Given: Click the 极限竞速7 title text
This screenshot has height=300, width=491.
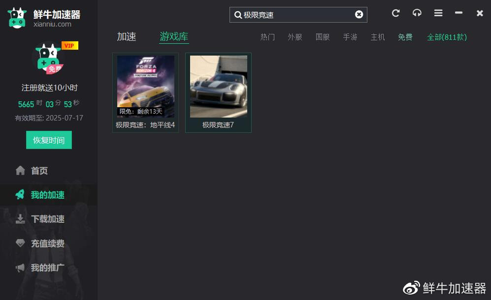Looking at the screenshot, I should 218,125.
